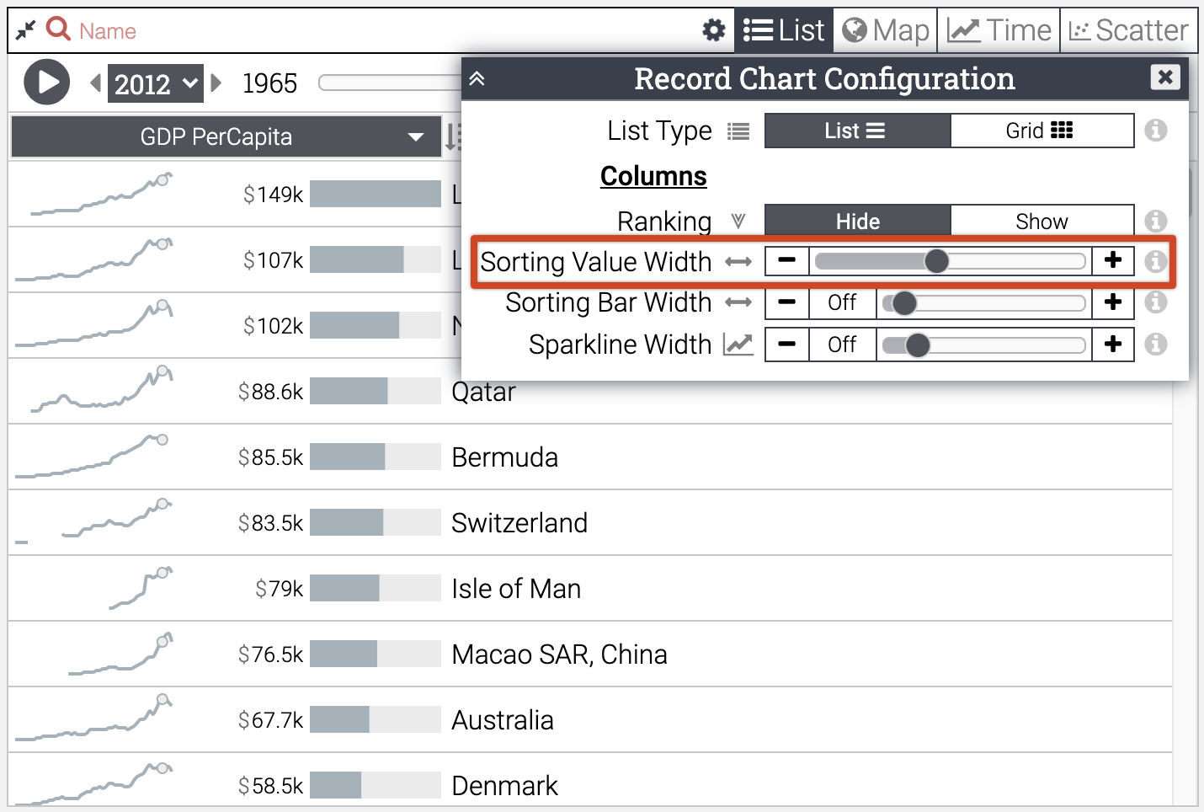Click the Columns section heading
Viewport: 1204px width, 812px height.
click(x=653, y=176)
